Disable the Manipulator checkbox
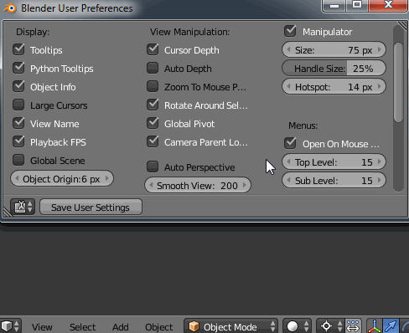The width and height of the screenshot is (409, 333). click(x=290, y=31)
